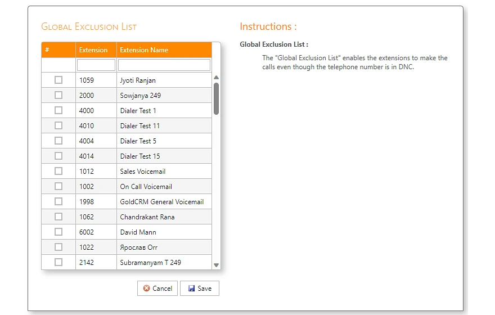The width and height of the screenshot is (495, 315).
Task: Click the Jyoti Ranjan name cell
Action: tap(164, 80)
